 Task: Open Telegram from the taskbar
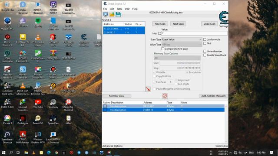click(x=79, y=153)
